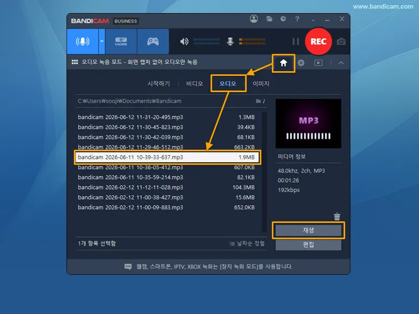Open the user account profile icon
The width and height of the screenshot is (419, 314).
tap(254, 19)
